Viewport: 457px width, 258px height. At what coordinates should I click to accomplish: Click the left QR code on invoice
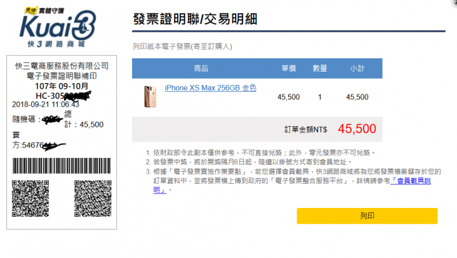[30, 198]
